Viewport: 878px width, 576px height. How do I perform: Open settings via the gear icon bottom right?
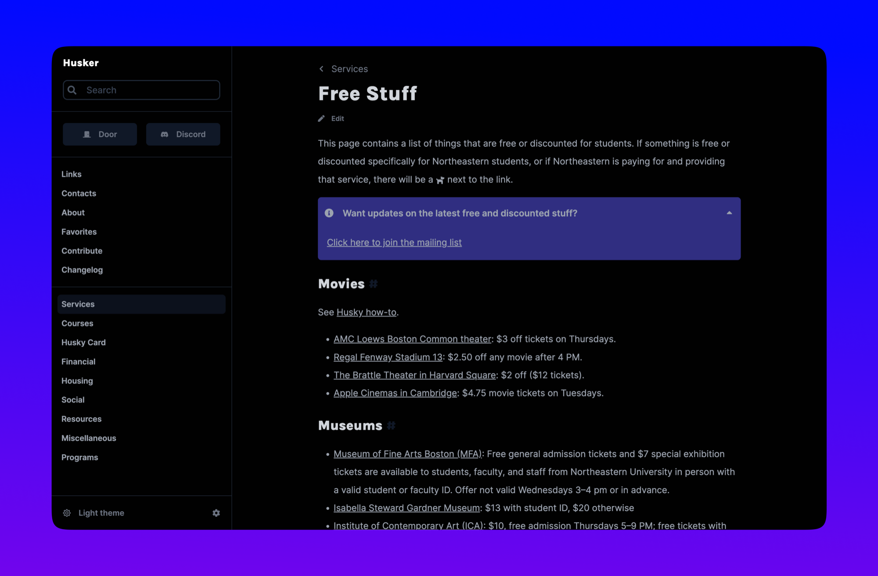[216, 513]
